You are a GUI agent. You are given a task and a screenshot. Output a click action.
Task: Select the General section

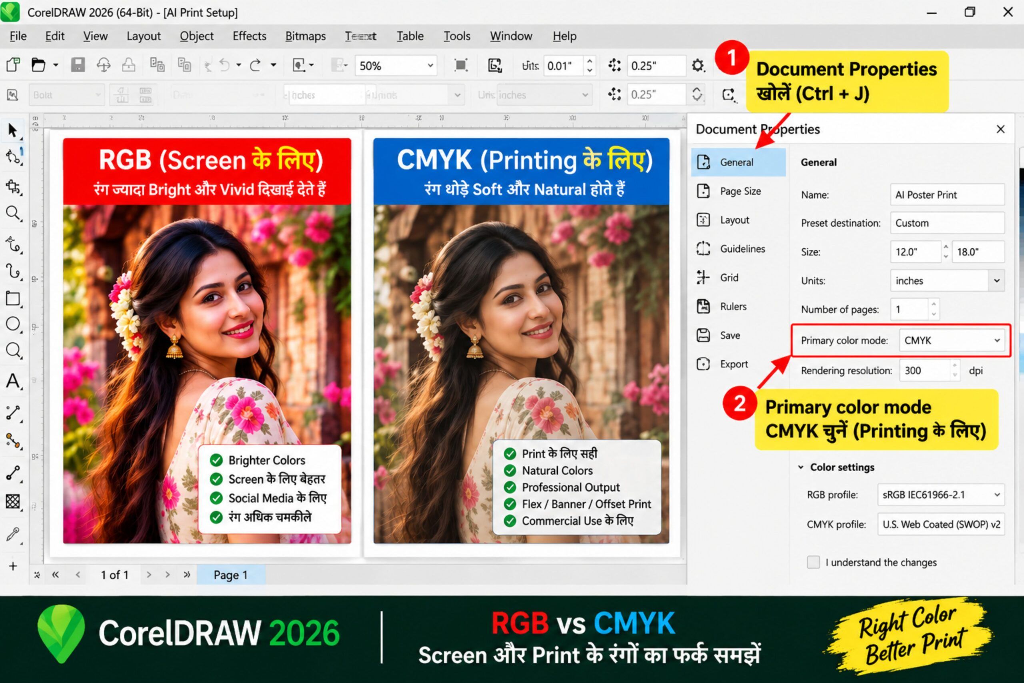pyautogui.click(x=738, y=162)
